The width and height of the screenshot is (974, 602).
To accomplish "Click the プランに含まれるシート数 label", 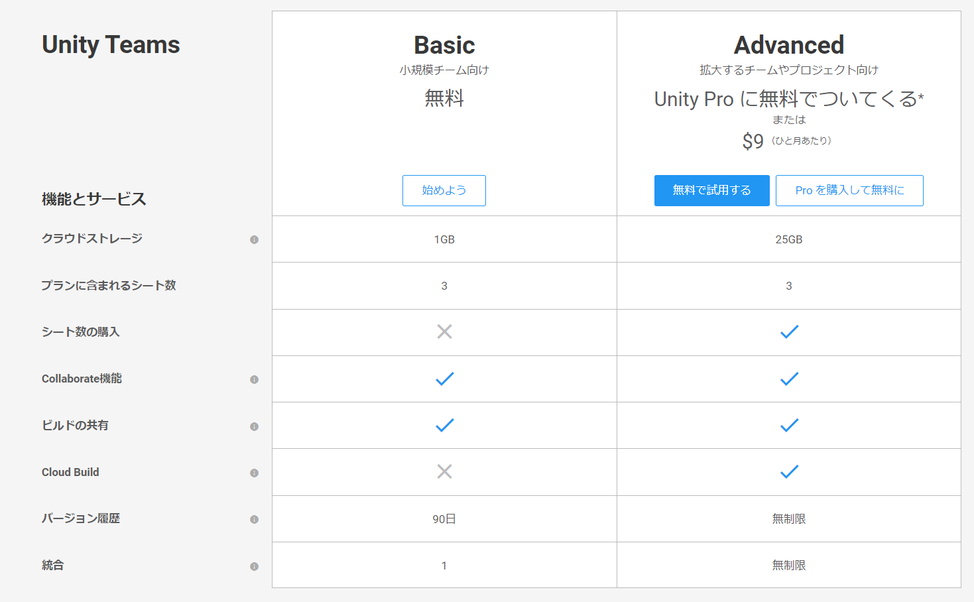I will (109, 285).
